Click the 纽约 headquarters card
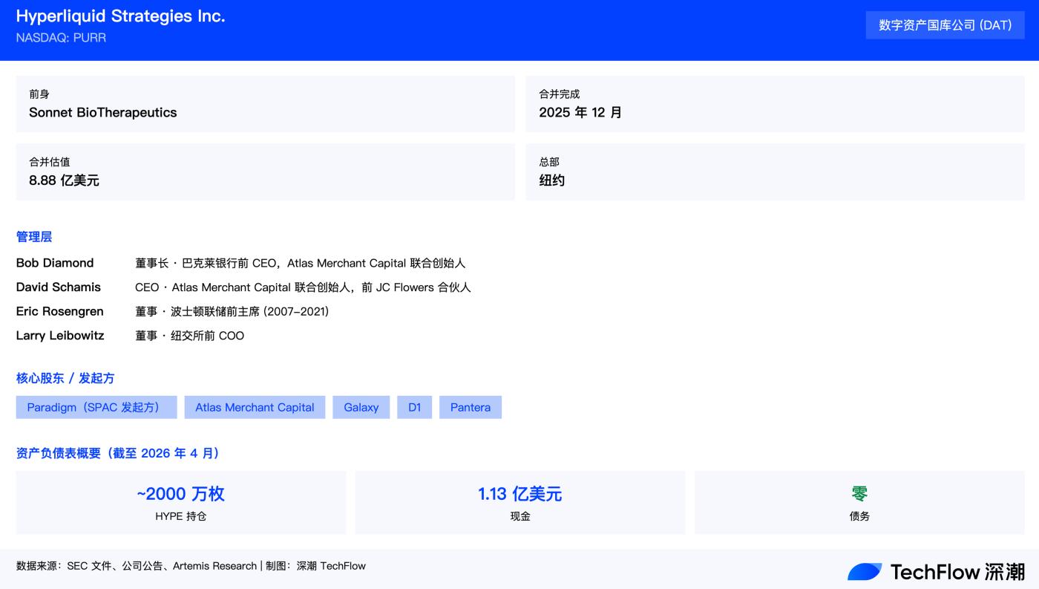The width and height of the screenshot is (1039, 589). [775, 172]
